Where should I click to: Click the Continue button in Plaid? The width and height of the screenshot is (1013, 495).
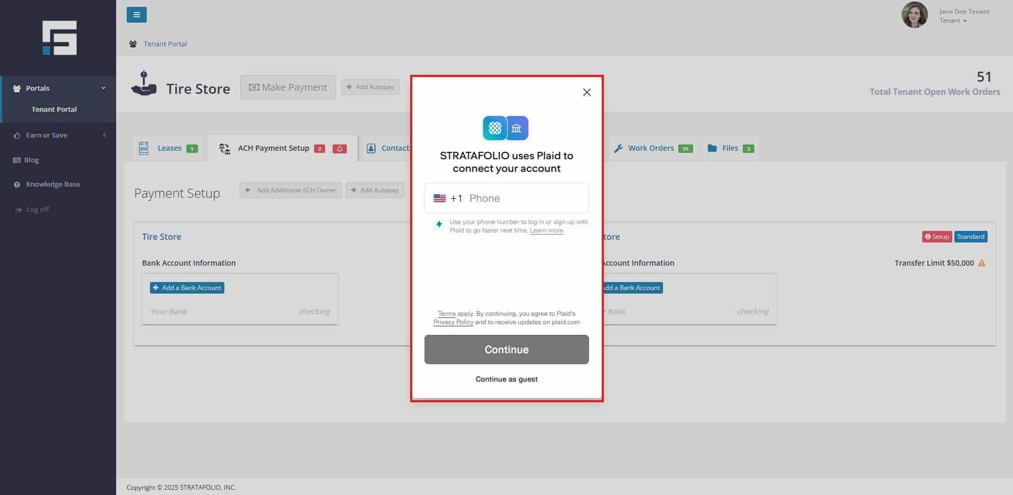click(506, 350)
